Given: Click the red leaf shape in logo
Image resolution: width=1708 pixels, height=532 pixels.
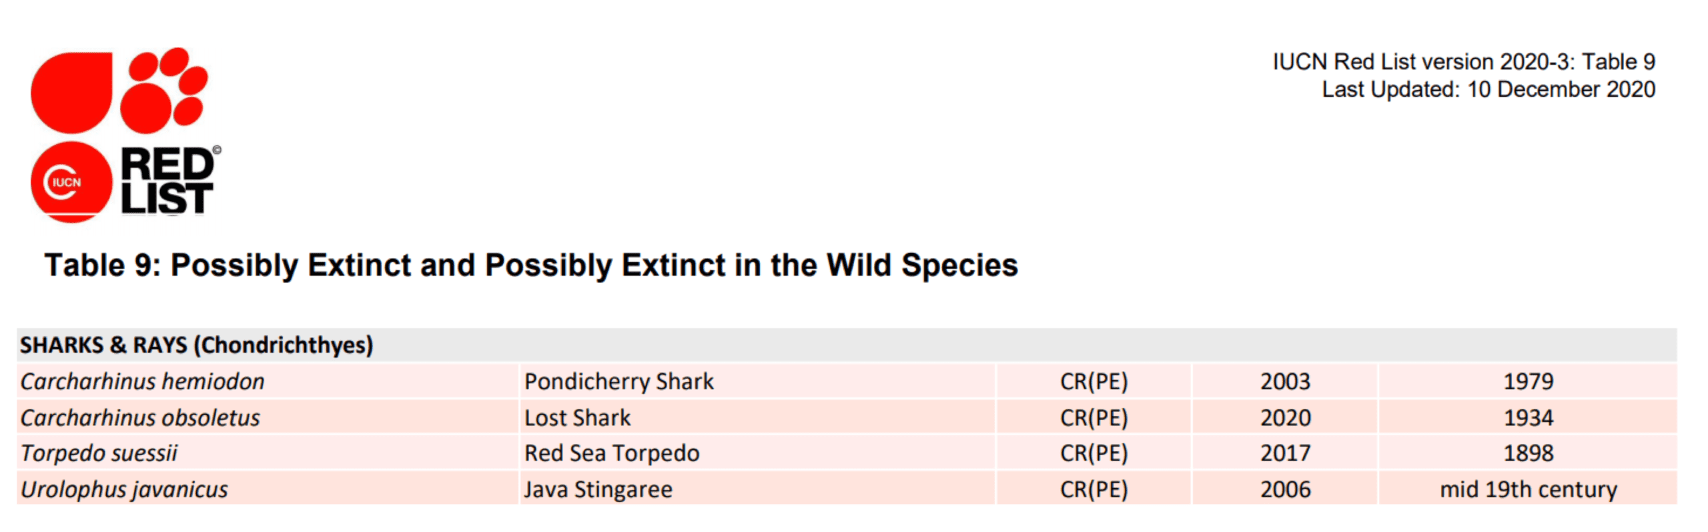Looking at the screenshot, I should (x=72, y=92).
